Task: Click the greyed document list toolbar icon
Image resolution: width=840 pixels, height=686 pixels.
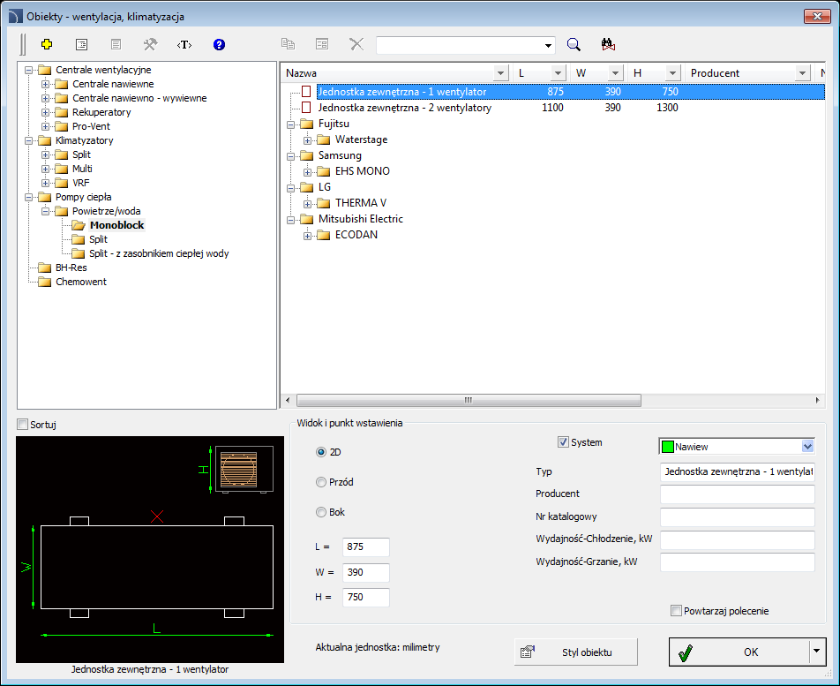Action: tap(116, 44)
